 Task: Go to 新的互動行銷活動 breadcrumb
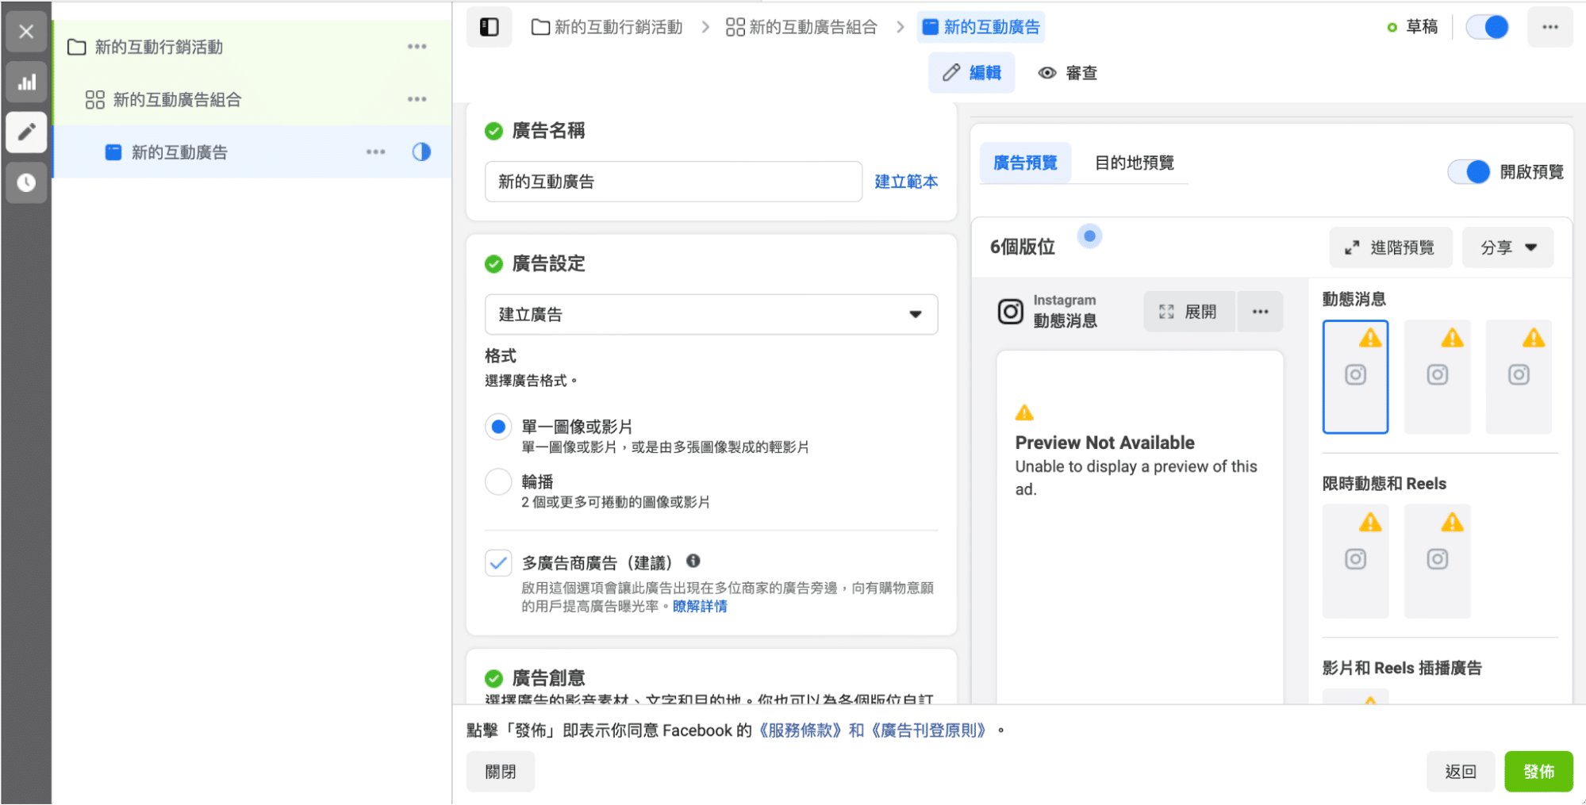[x=608, y=27]
